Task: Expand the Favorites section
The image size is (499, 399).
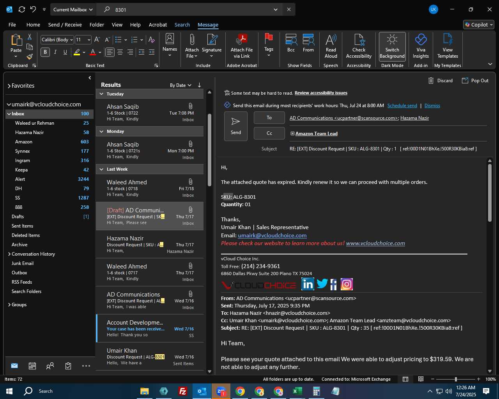Action: click(x=9, y=86)
